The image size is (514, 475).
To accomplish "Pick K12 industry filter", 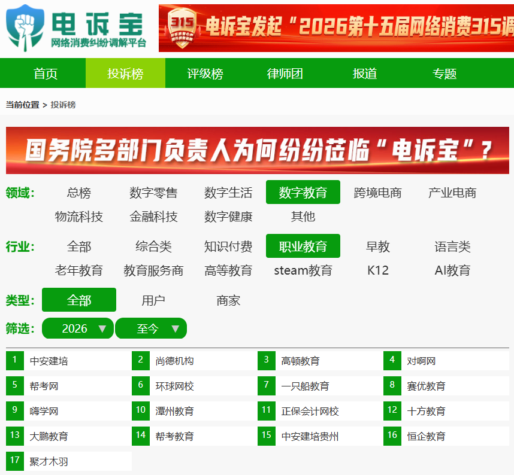I will pyautogui.click(x=377, y=270).
